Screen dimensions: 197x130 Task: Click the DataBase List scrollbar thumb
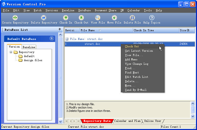point(61,77)
